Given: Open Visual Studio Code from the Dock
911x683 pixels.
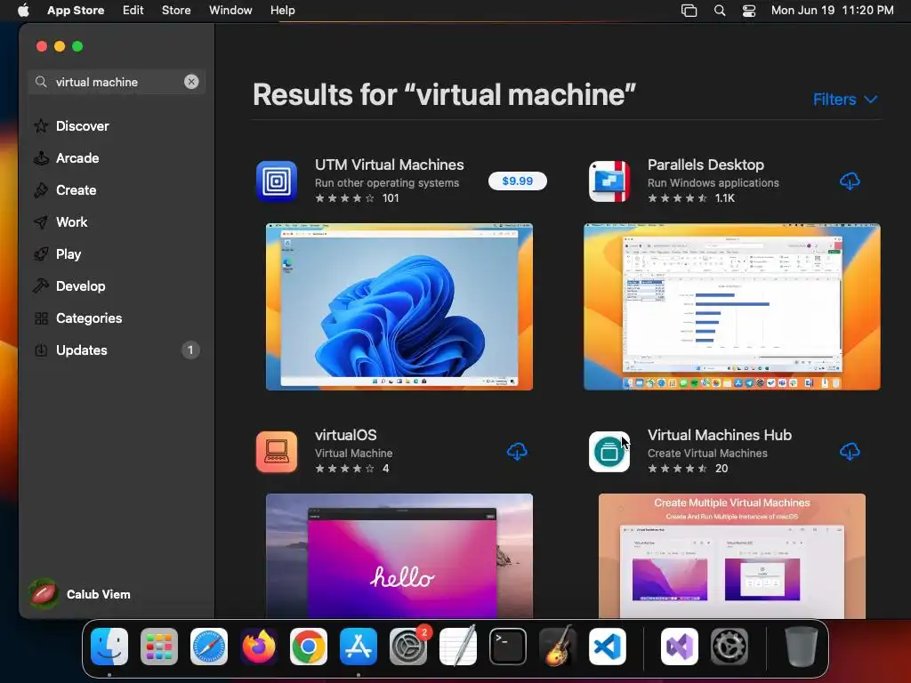Looking at the screenshot, I should tap(608, 647).
